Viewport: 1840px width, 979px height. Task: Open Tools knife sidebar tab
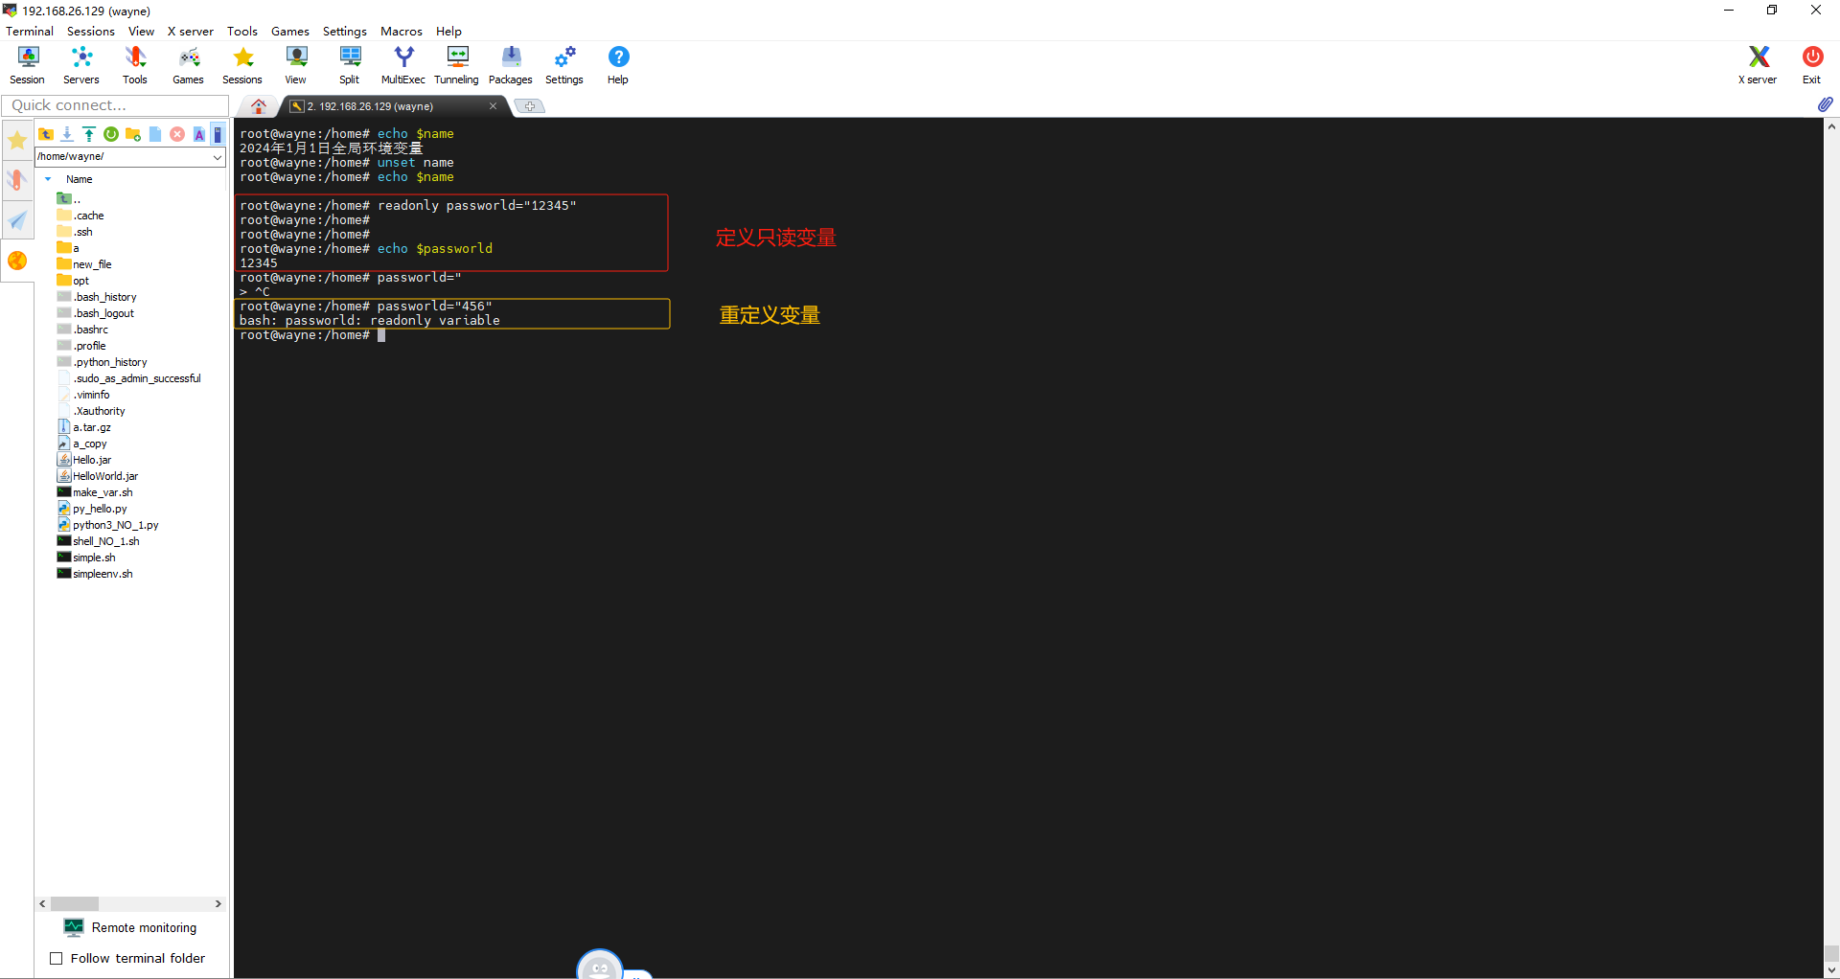tap(17, 180)
